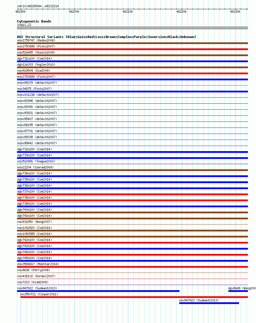Click the nsv831850 (Wong2007) variant label
The image size is (256, 323).
click(35, 222)
